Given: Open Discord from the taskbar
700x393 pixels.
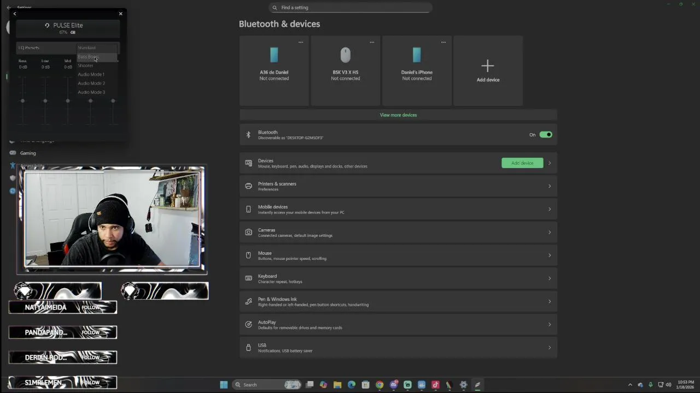Looking at the screenshot, I should (393, 385).
